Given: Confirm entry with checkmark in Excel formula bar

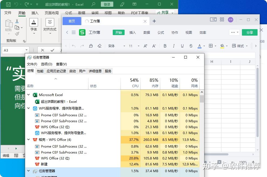Looking at the screenshot, I should 52,50.
